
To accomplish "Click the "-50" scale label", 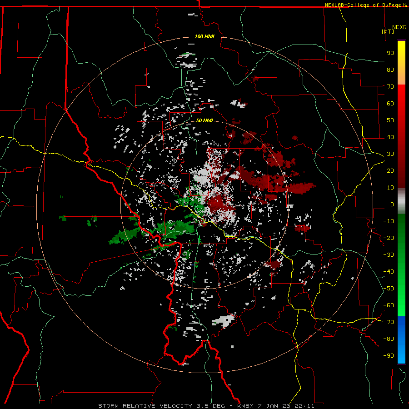I will pyautogui.click(x=389, y=289).
